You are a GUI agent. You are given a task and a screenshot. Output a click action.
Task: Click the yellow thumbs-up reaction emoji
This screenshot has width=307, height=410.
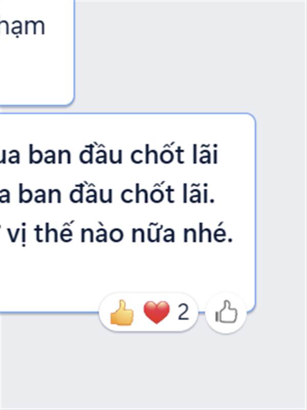[x=122, y=313]
